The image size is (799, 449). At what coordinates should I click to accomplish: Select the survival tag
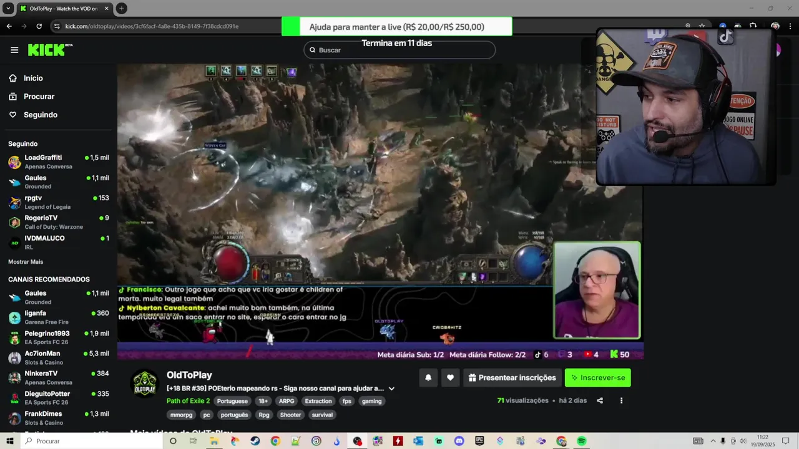point(323,415)
